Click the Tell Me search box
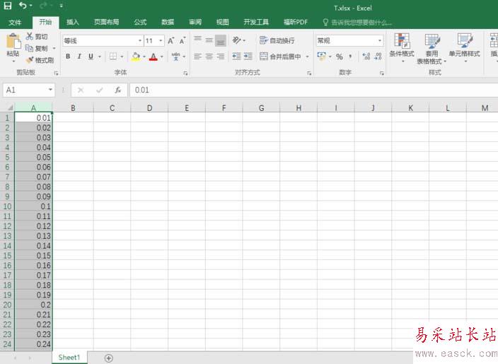The image size is (498, 364). pyautogui.click(x=358, y=22)
